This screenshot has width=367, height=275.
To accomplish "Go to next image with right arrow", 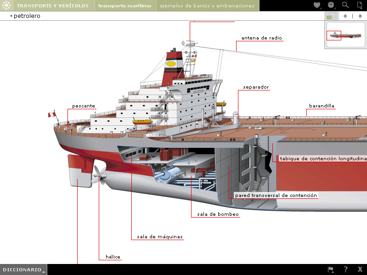I will tap(360, 16).
